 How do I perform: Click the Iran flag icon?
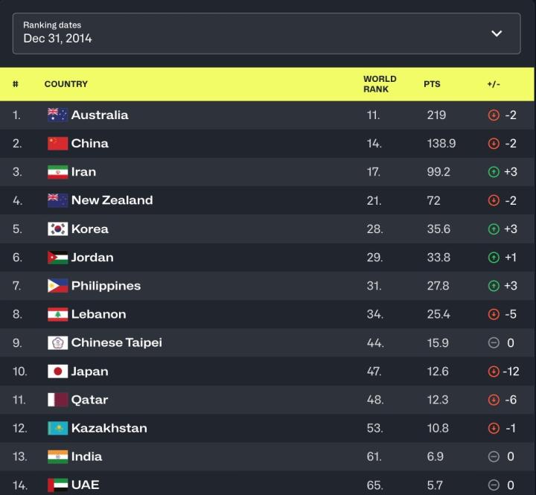[58, 172]
